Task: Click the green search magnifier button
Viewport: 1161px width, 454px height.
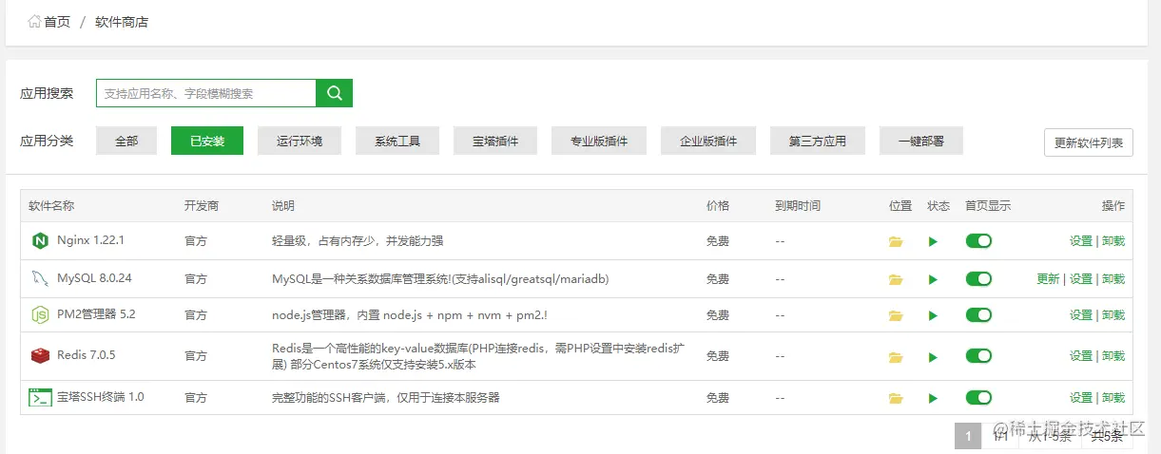Action: point(334,93)
